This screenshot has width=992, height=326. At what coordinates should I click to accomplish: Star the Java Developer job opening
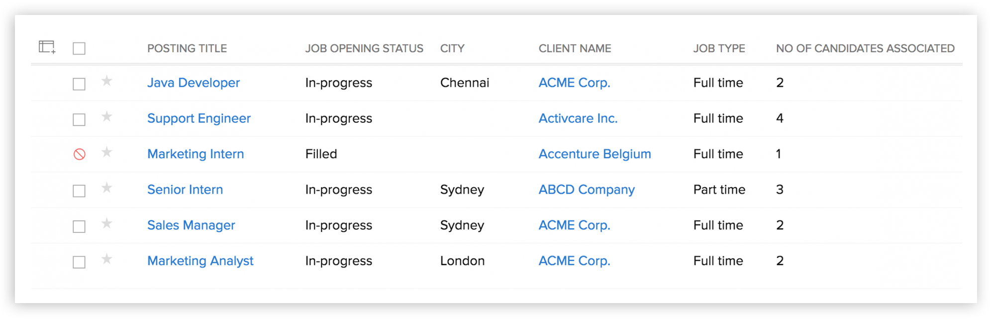point(106,81)
